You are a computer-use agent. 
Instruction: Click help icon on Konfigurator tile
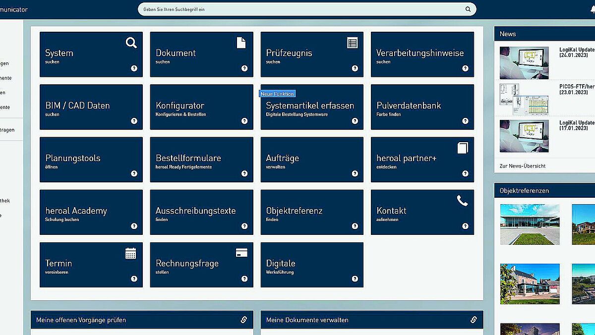pos(244,121)
